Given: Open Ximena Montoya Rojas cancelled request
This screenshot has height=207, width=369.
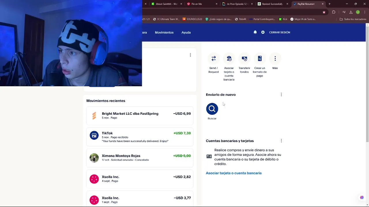Looking at the screenshot, I should click(x=140, y=158).
